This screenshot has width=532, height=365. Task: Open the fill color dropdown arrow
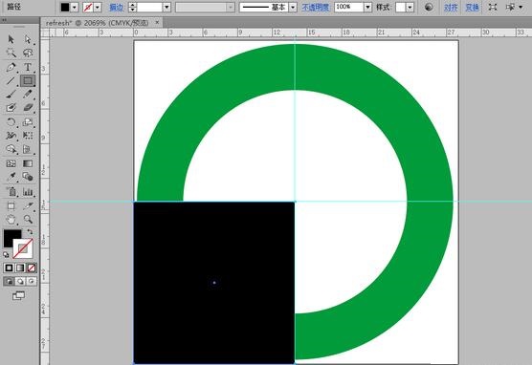click(x=75, y=7)
